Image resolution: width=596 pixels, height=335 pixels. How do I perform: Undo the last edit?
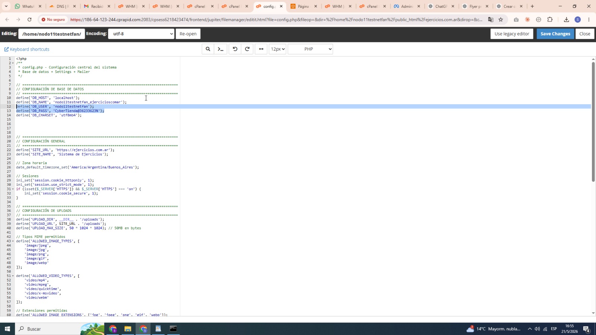(x=235, y=49)
